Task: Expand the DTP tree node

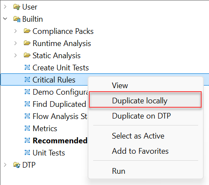Action: click(x=5, y=165)
